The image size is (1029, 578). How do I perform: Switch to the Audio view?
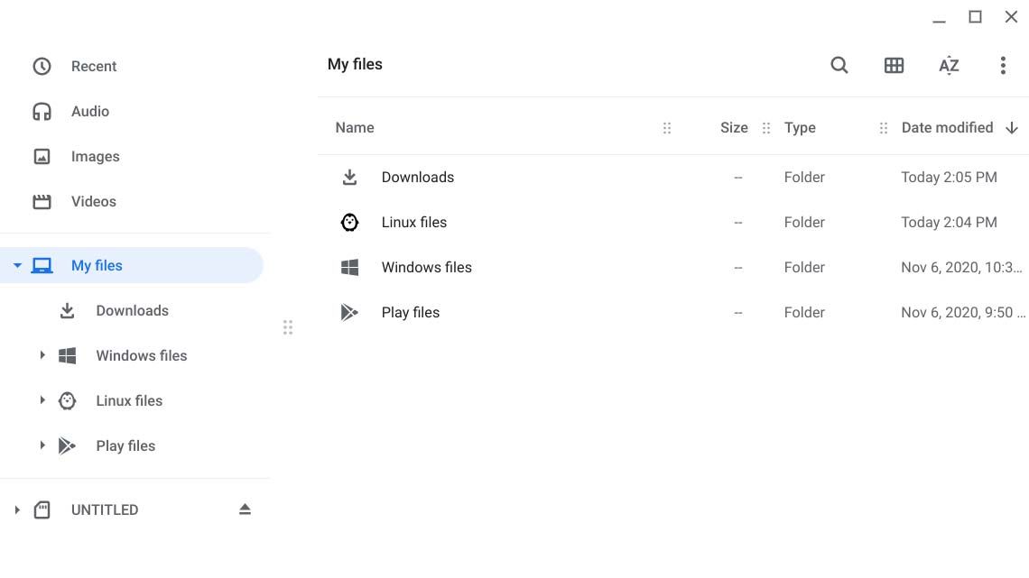[90, 111]
